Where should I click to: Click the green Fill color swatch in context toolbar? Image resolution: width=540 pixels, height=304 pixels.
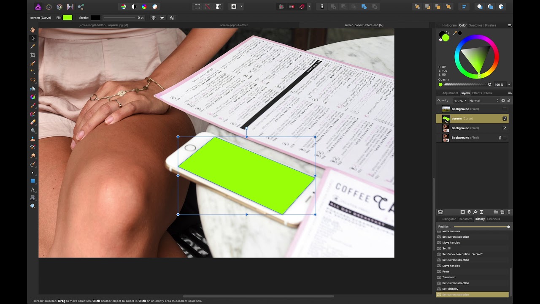point(67,18)
